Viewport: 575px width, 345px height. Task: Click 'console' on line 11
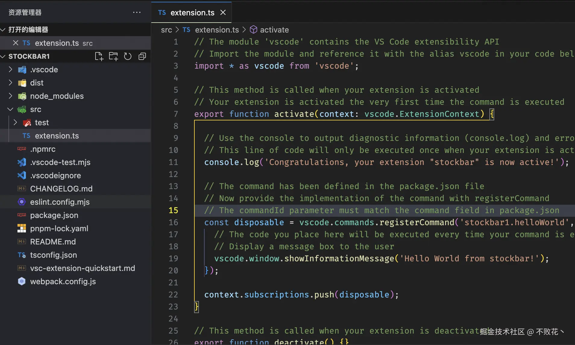point(222,162)
